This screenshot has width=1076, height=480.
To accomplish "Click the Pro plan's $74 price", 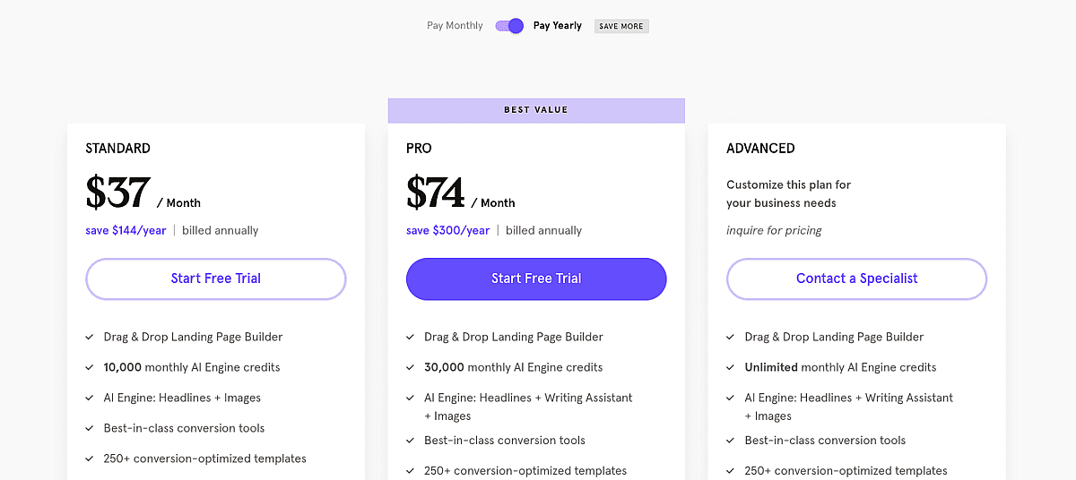I will [x=436, y=193].
